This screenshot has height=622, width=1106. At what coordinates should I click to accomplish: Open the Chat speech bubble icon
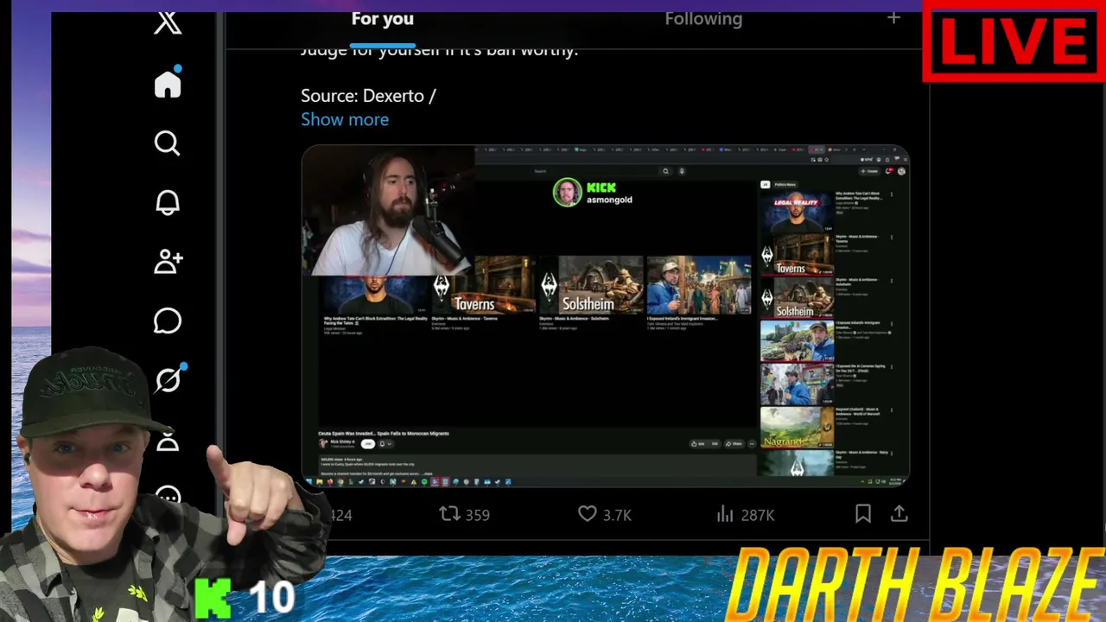pos(168,321)
